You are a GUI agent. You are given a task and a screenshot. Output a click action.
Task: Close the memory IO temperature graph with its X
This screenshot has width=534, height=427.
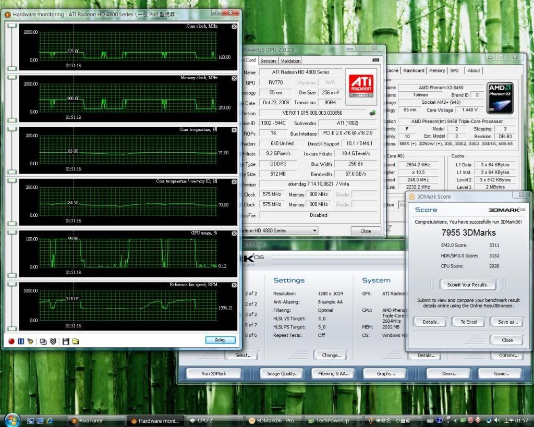coord(234,182)
